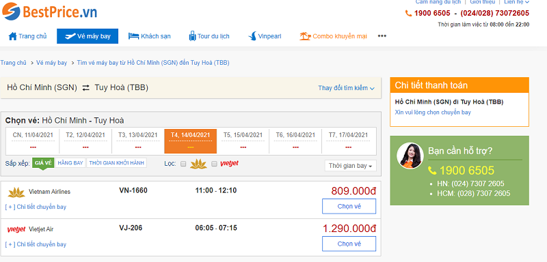Image resolution: width=547 pixels, height=262 pixels.
Task: Click flight number VJ-206
Action: (131, 228)
